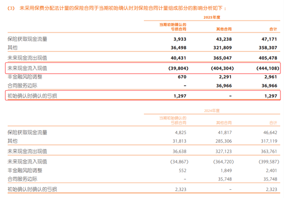This screenshot has height=198, width=284.
Task: Click the value 46,642
Action: click(x=270, y=133)
